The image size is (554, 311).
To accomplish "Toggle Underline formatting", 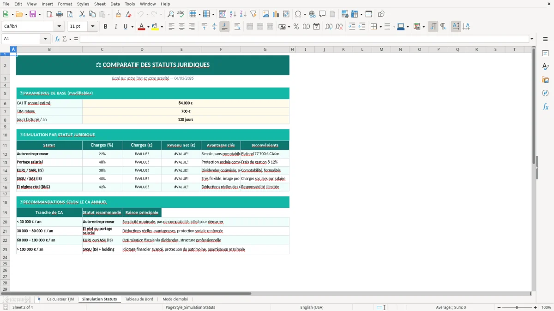I will [125, 27].
